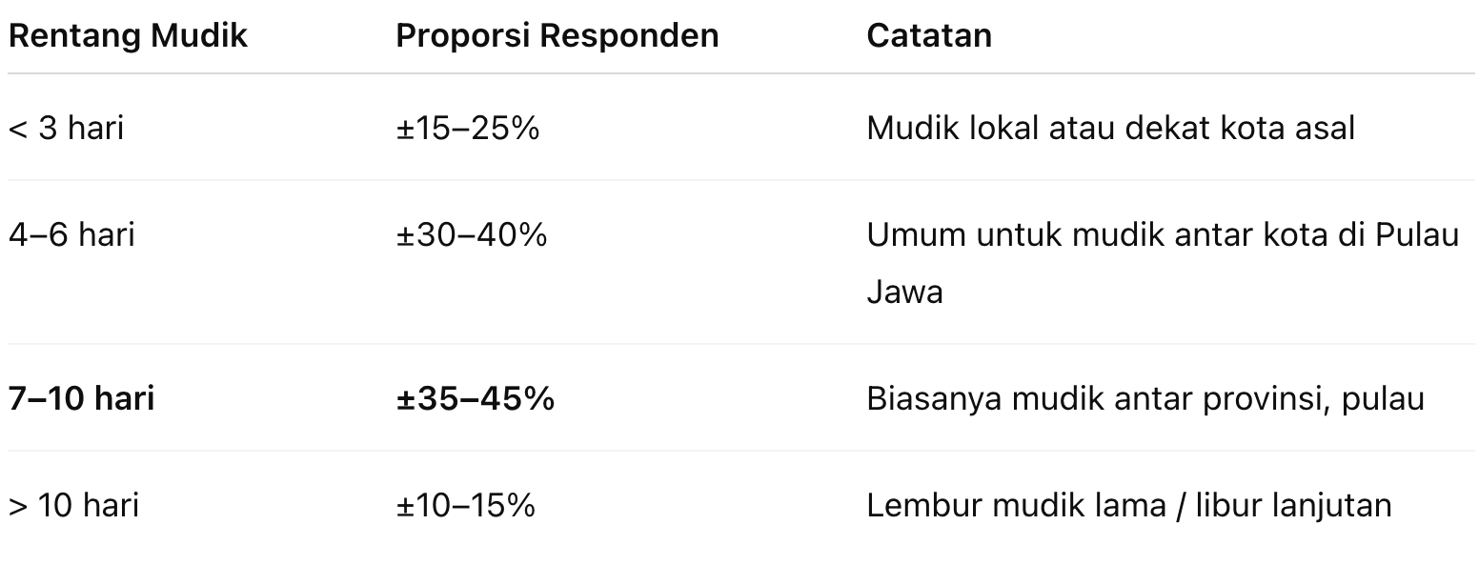Screen dimensions: 1479x585
Task: Select the bold '7–10 hari' cell
Action: pos(81,398)
